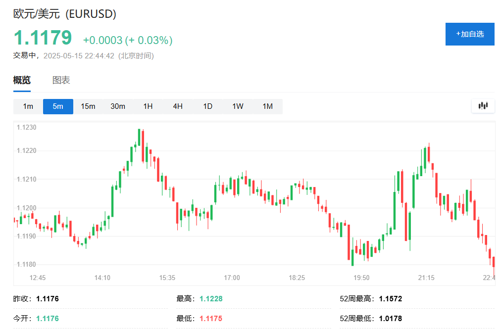Click the 1.1230 y-axis label

pyautogui.click(x=26, y=128)
